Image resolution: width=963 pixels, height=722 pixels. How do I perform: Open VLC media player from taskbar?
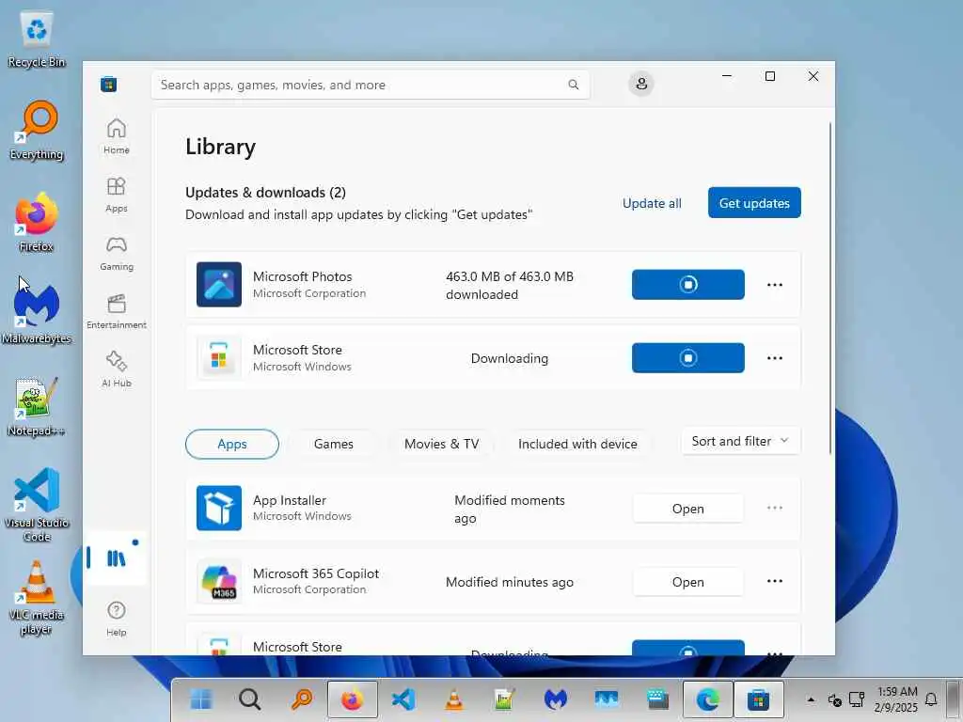454,698
